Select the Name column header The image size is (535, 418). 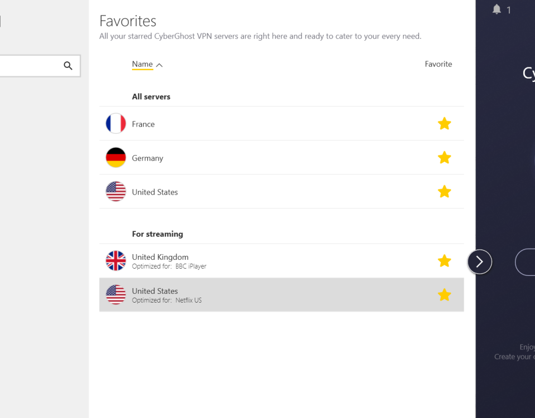pyautogui.click(x=141, y=64)
